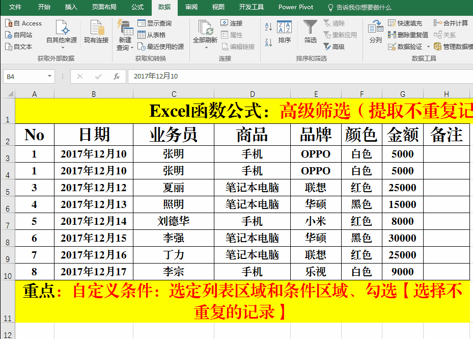Screen dimensions: 473x339
Task: Select cell with 2017年12月17
Action: pyautogui.click(x=94, y=272)
